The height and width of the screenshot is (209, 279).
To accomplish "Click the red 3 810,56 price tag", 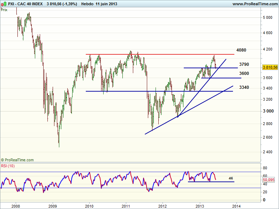I will coord(270,67).
